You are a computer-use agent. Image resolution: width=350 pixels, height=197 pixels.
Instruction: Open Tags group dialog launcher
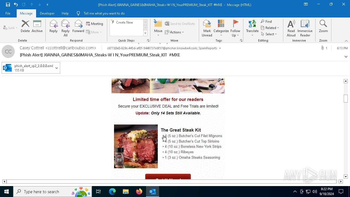pos(241,40)
